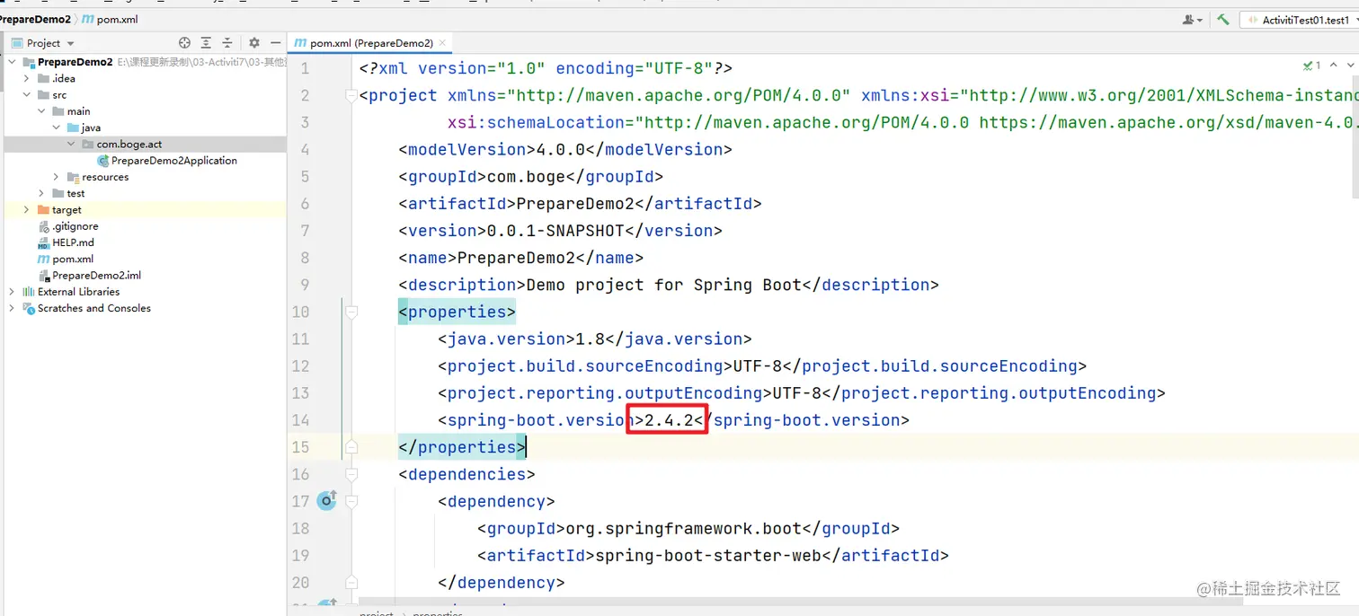Click the Project view window icon
Screen dimensions: 1359x616
pos(16,42)
